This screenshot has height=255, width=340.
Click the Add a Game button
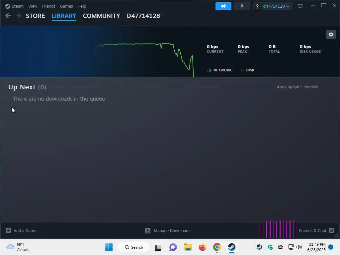(21, 230)
